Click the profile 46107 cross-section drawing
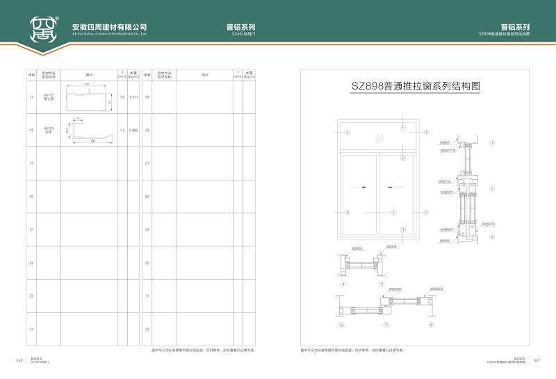This screenshot has width=556, height=379. (x=87, y=98)
